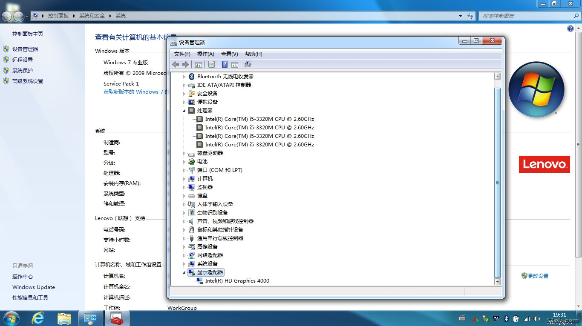Open the 操作(A) menu
Screen dimensions: 582x326
pyautogui.click(x=206, y=54)
